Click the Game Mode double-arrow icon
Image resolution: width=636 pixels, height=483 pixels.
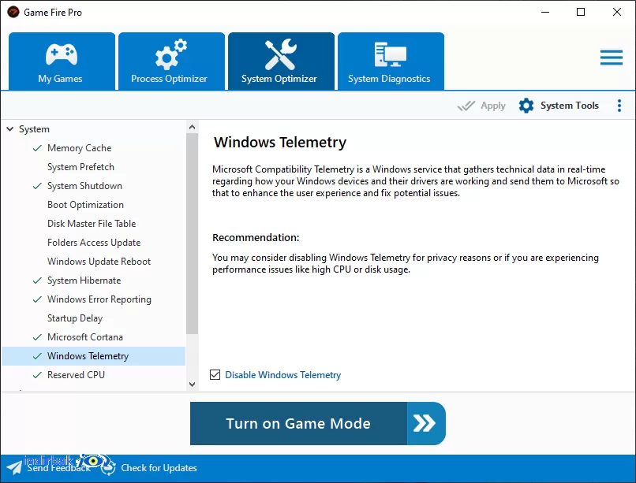[x=425, y=423]
